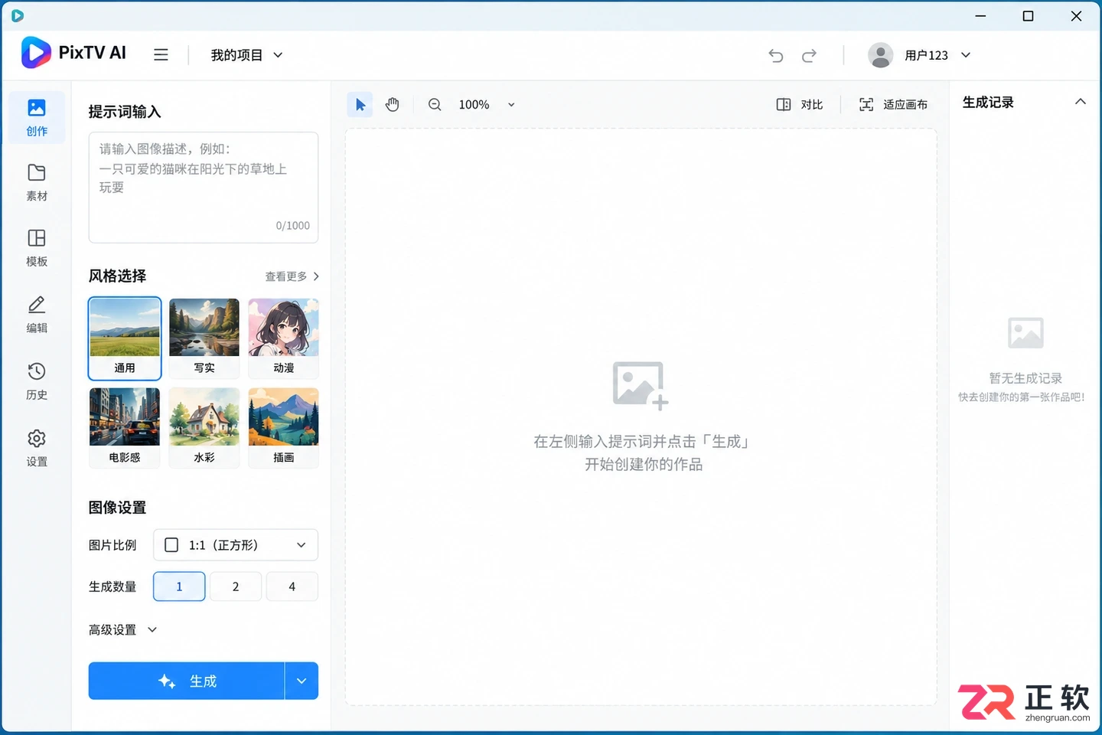
Task: Open the 设置 settings section
Action: [x=37, y=448]
